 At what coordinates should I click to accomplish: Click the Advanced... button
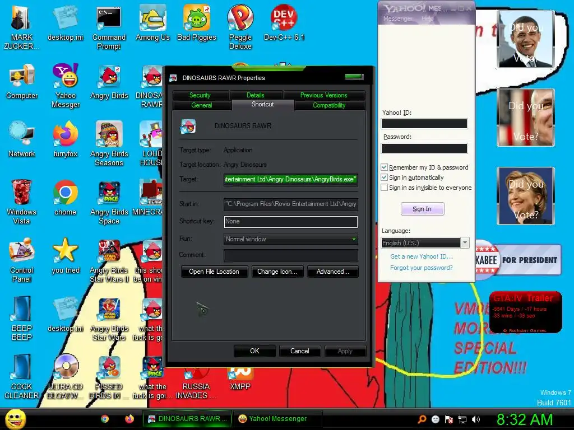point(333,272)
